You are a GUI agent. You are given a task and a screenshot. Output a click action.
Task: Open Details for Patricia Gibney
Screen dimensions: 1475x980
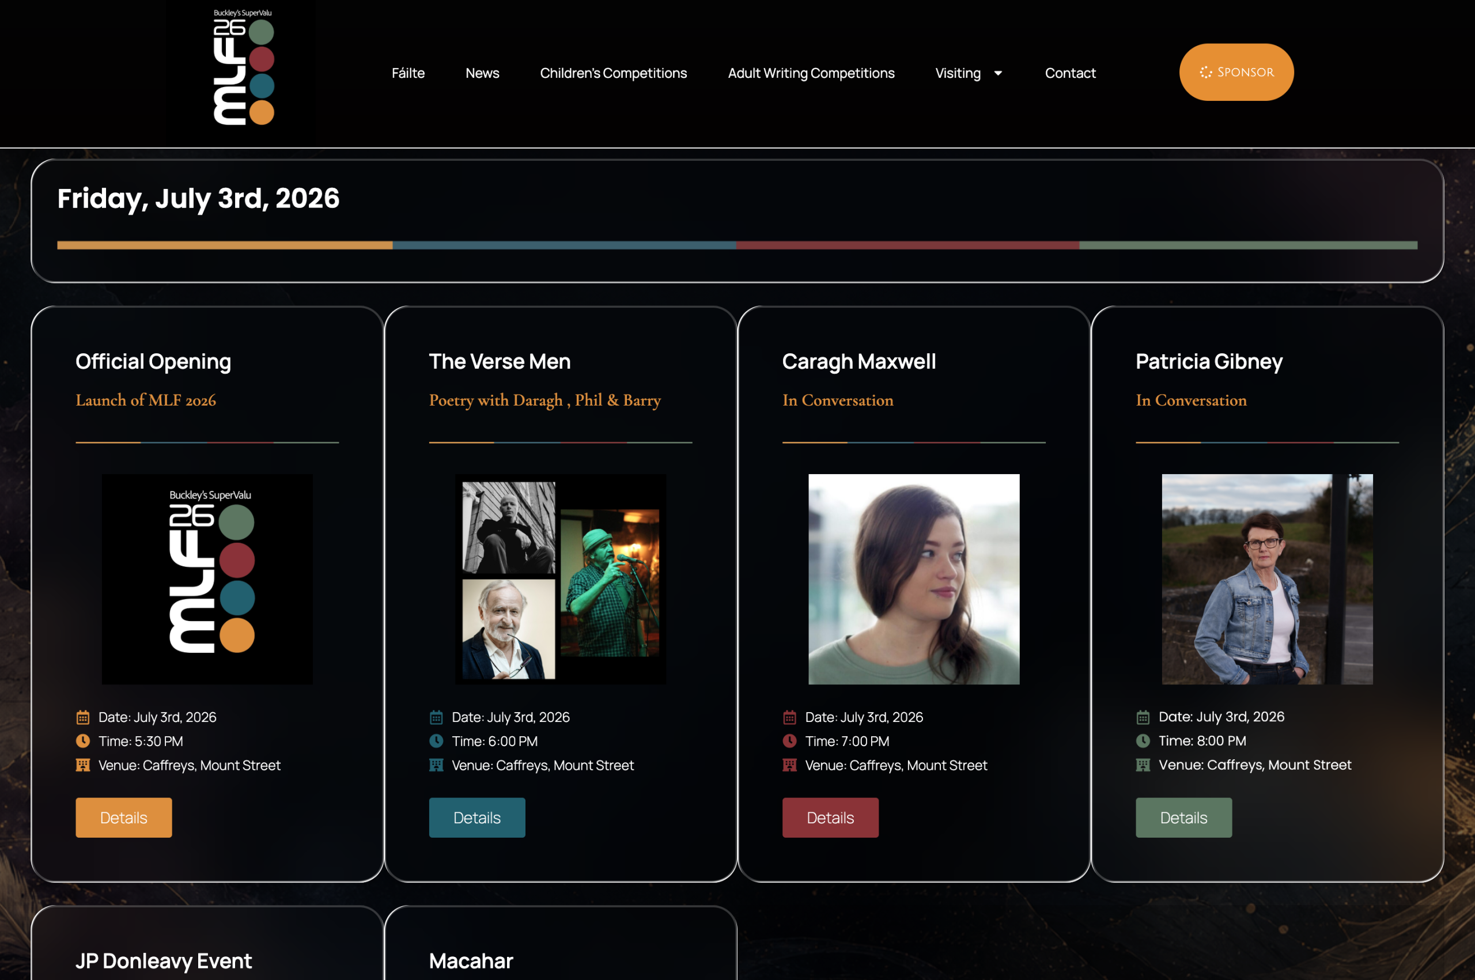[1184, 818]
